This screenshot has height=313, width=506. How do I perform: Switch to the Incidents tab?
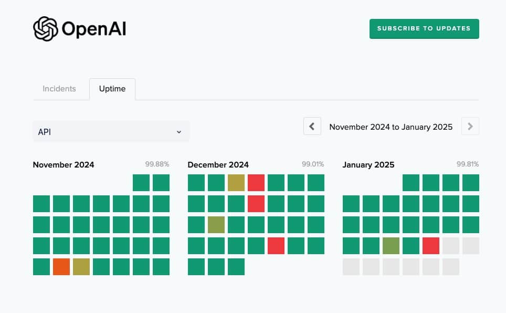[x=59, y=89]
